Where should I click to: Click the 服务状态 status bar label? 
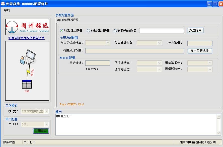[10, 142]
